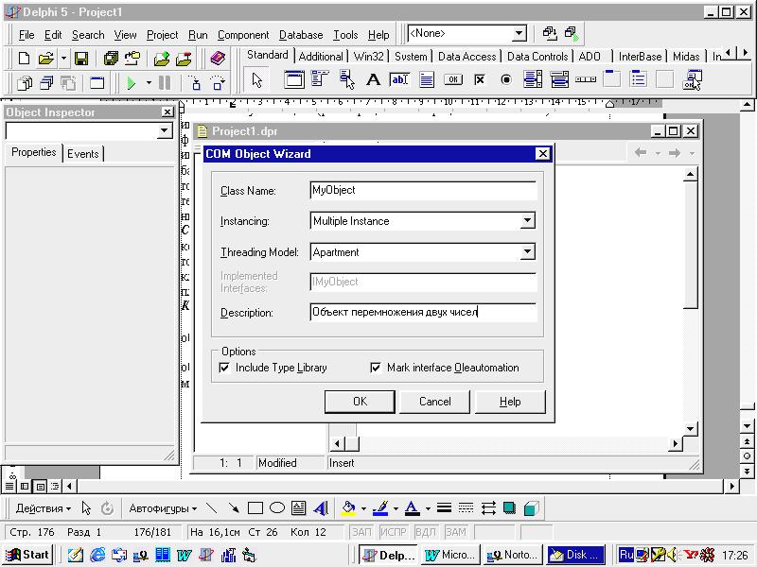Screen dimensions: 757x567
Task: Click the fill color paint bucket swatch
Action: pyautogui.click(x=348, y=508)
